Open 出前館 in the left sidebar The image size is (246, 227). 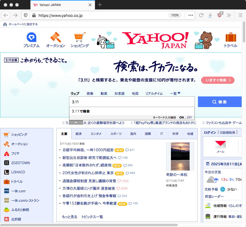click(16, 219)
